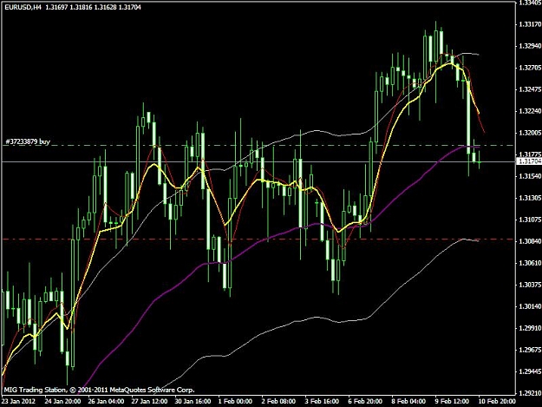The height and width of the screenshot is (407, 542).
Task: Click the 26 Jan 04:00 time label
Action: pos(106,402)
